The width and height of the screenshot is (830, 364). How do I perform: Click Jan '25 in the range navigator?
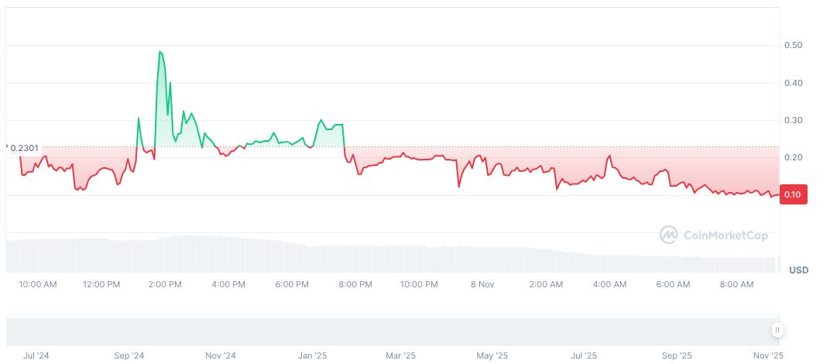coord(312,356)
